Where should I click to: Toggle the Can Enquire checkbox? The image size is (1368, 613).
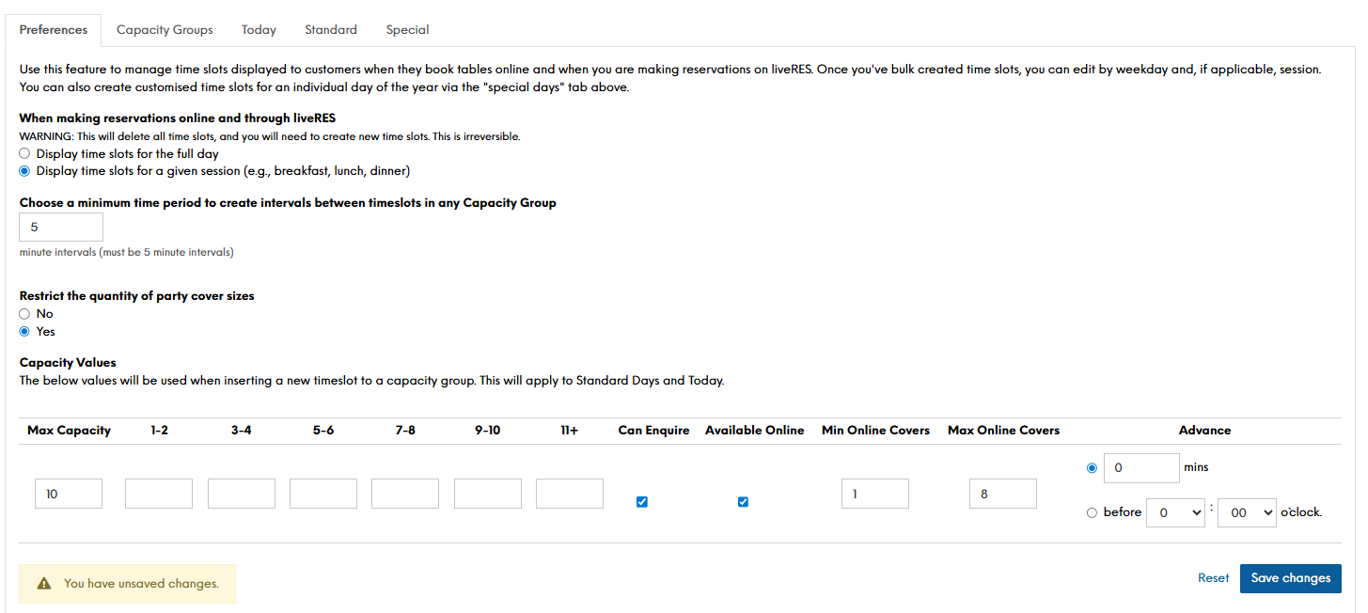[642, 502]
